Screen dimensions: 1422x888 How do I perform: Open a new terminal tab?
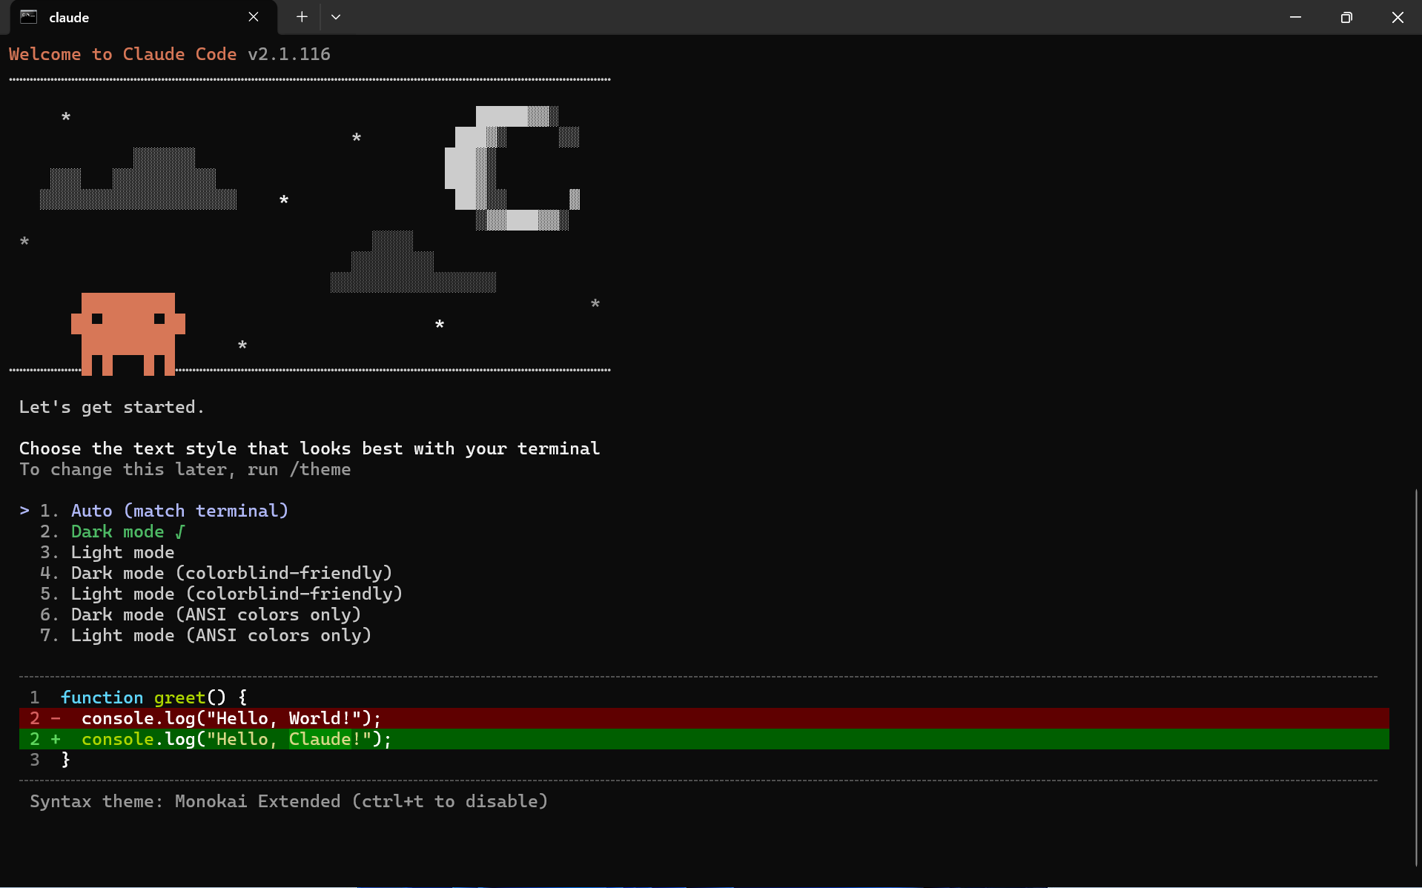pos(302,17)
